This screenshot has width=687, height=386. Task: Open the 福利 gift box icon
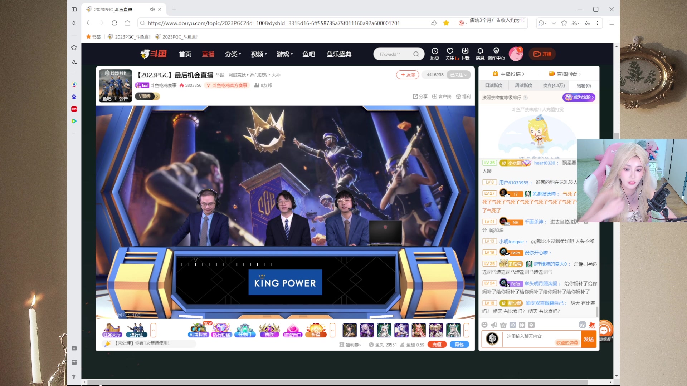(463, 96)
